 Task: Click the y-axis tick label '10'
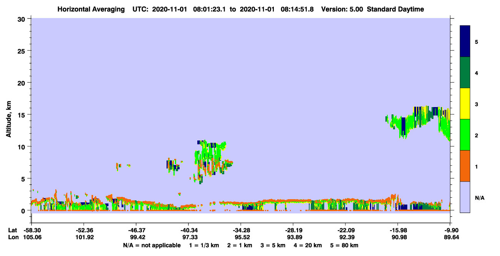(22, 147)
